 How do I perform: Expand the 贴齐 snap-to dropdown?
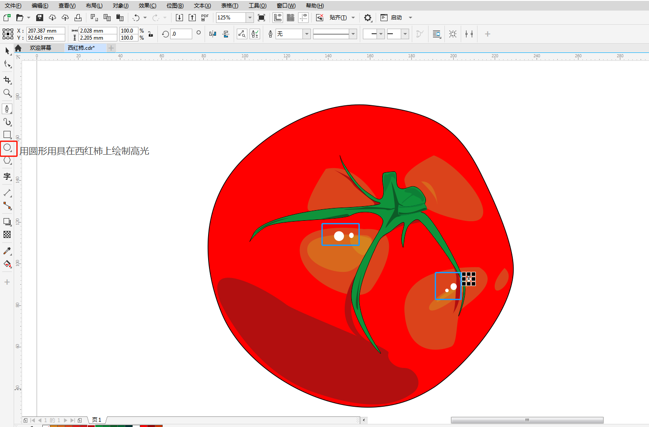[x=353, y=18]
